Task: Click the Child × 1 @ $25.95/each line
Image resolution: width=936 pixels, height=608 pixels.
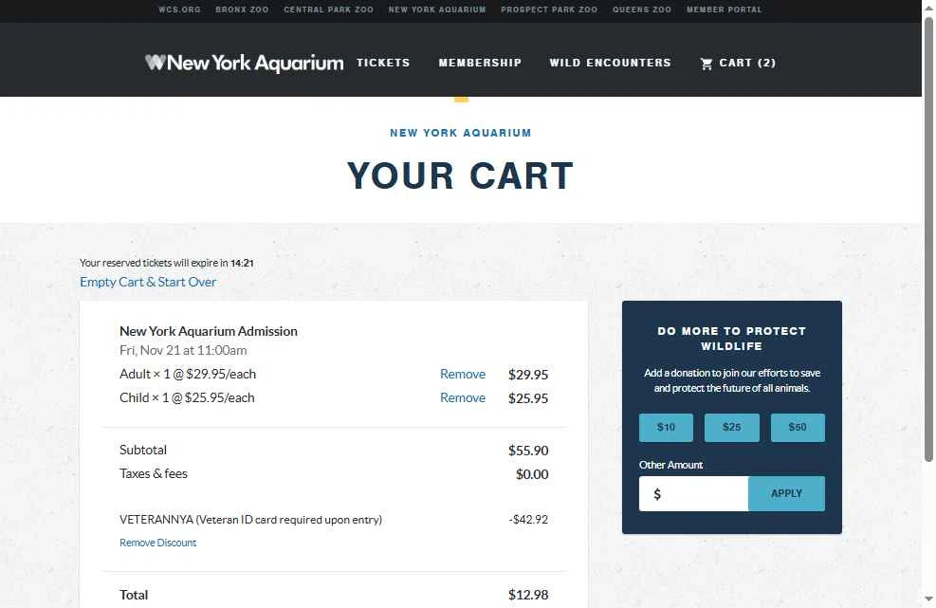Action: 187,397
